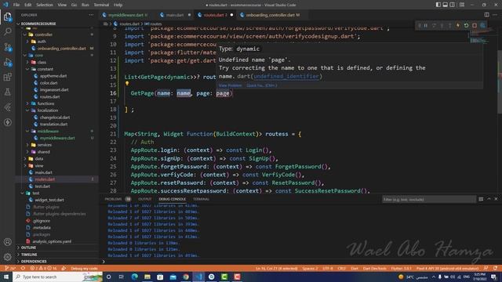The height and width of the screenshot is (282, 502).
Task: Maximize the bottom panel with chevron
Action: (489, 199)
